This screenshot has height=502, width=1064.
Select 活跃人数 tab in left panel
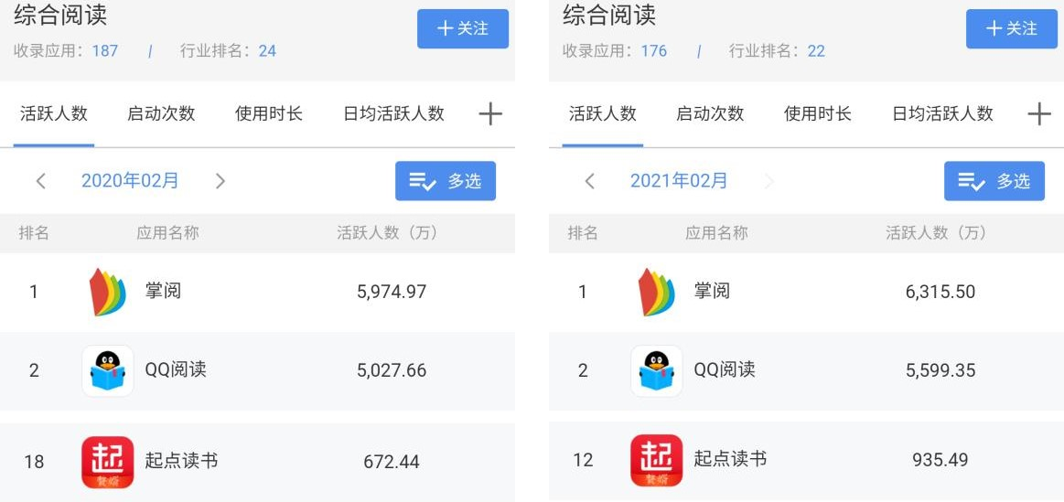click(x=54, y=113)
